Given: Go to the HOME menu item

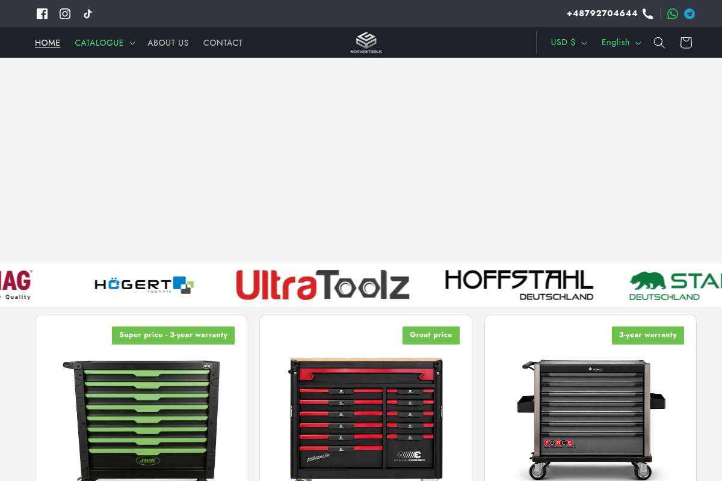Looking at the screenshot, I should pos(48,43).
